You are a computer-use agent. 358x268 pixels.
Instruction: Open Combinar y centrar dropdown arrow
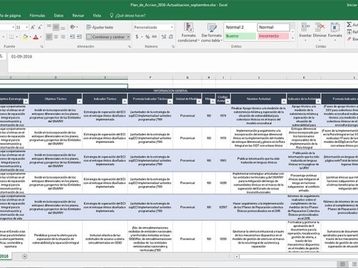pos(128,37)
